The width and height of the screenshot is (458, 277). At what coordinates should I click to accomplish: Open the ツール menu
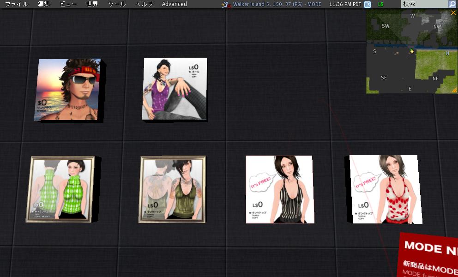(117, 4)
